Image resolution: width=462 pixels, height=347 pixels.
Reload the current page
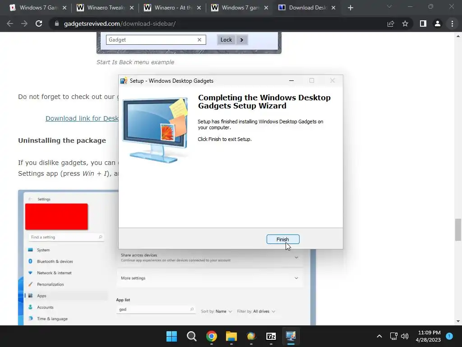(39, 23)
